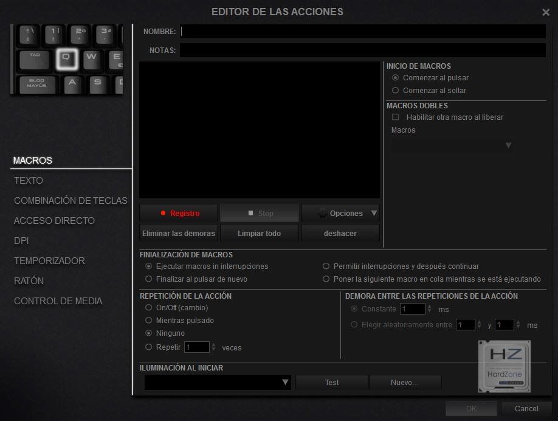Click the macro recording list area
Image resolution: width=558 pixels, height=421 pixels.
(260, 130)
